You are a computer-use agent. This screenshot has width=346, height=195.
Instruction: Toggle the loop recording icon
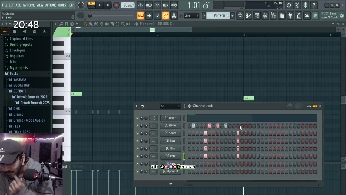coord(174,5)
